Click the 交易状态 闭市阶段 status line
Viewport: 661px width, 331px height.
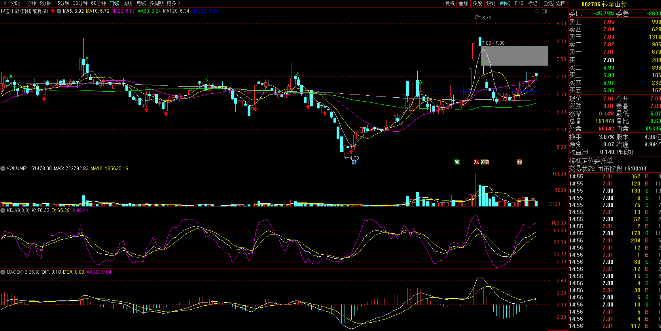(608, 168)
